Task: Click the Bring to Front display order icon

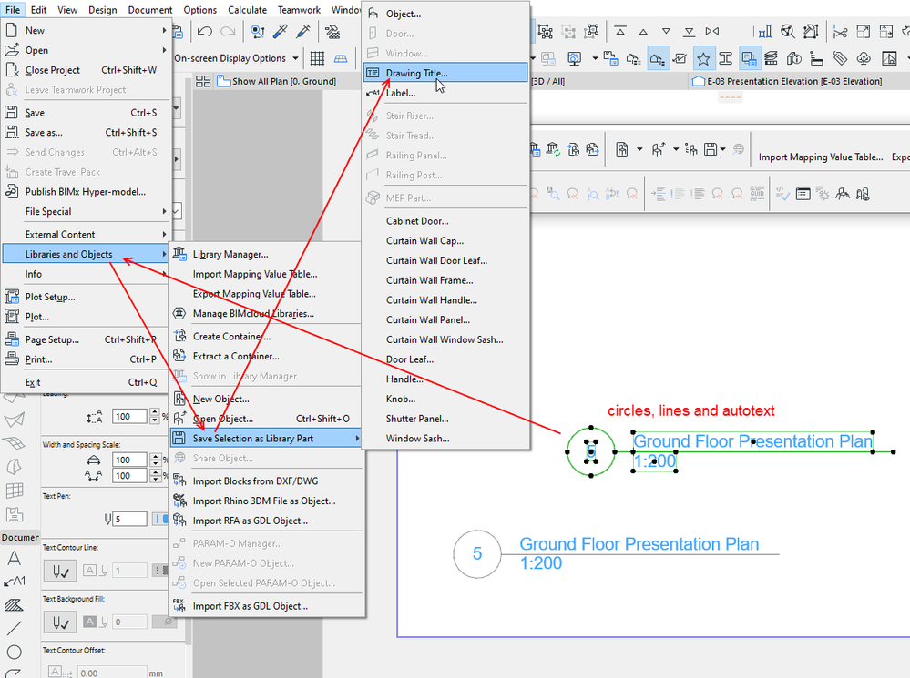Action: 620,31
